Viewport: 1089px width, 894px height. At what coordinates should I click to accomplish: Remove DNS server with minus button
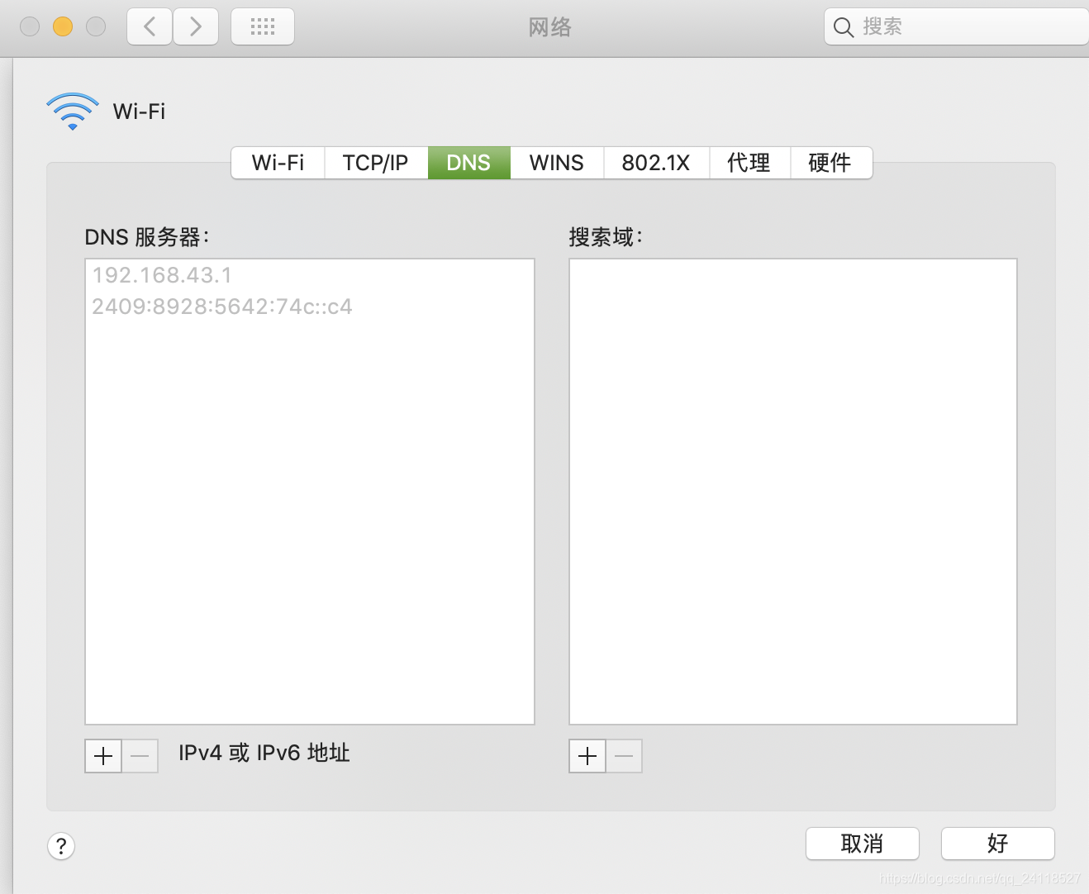140,756
